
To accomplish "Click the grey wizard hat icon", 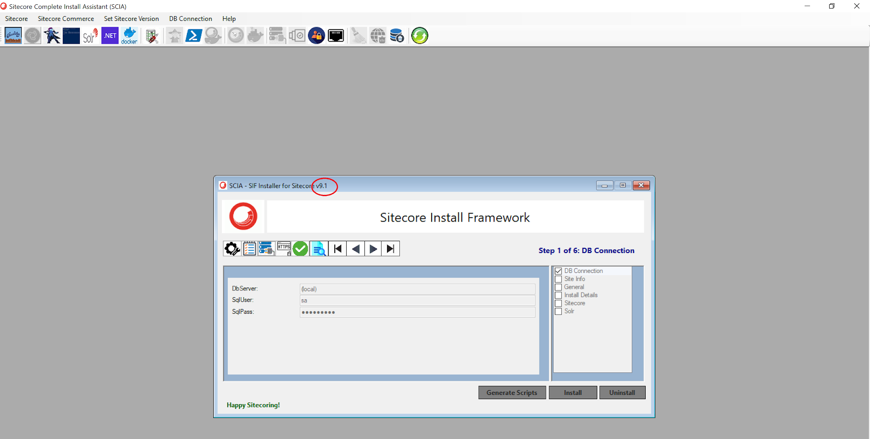I will pyautogui.click(x=174, y=36).
